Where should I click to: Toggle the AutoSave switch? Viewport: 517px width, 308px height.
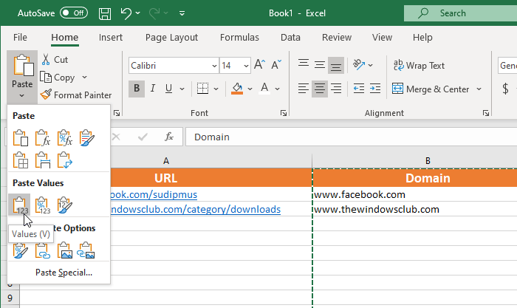click(73, 13)
